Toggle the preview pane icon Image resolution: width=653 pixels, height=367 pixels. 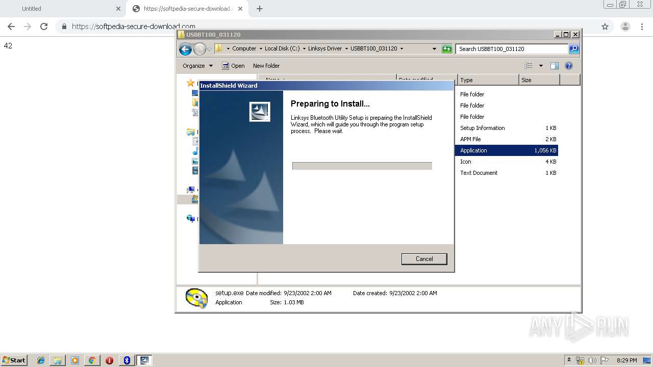pos(555,66)
